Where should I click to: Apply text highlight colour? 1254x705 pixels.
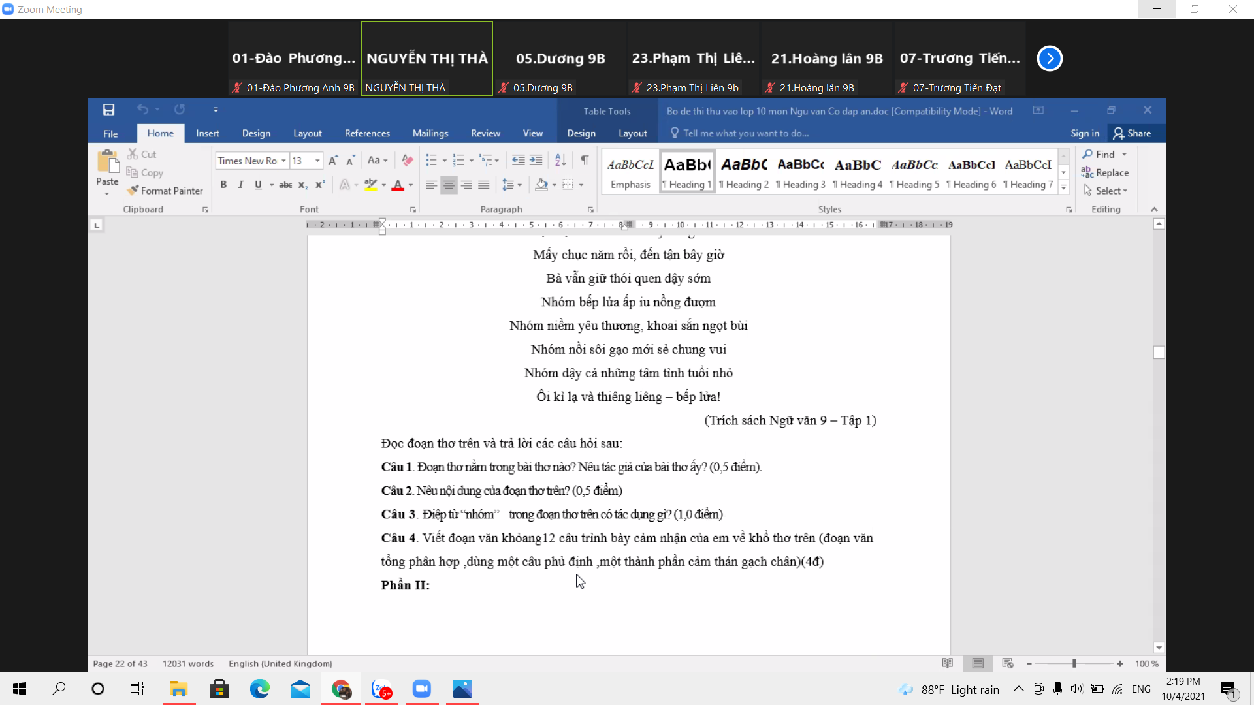click(x=371, y=185)
